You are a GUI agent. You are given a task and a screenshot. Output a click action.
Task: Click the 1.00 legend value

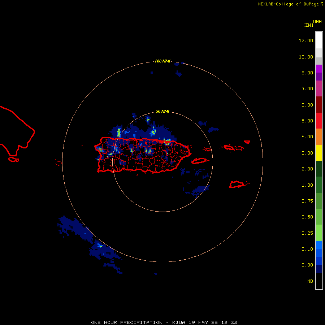(x=307, y=185)
